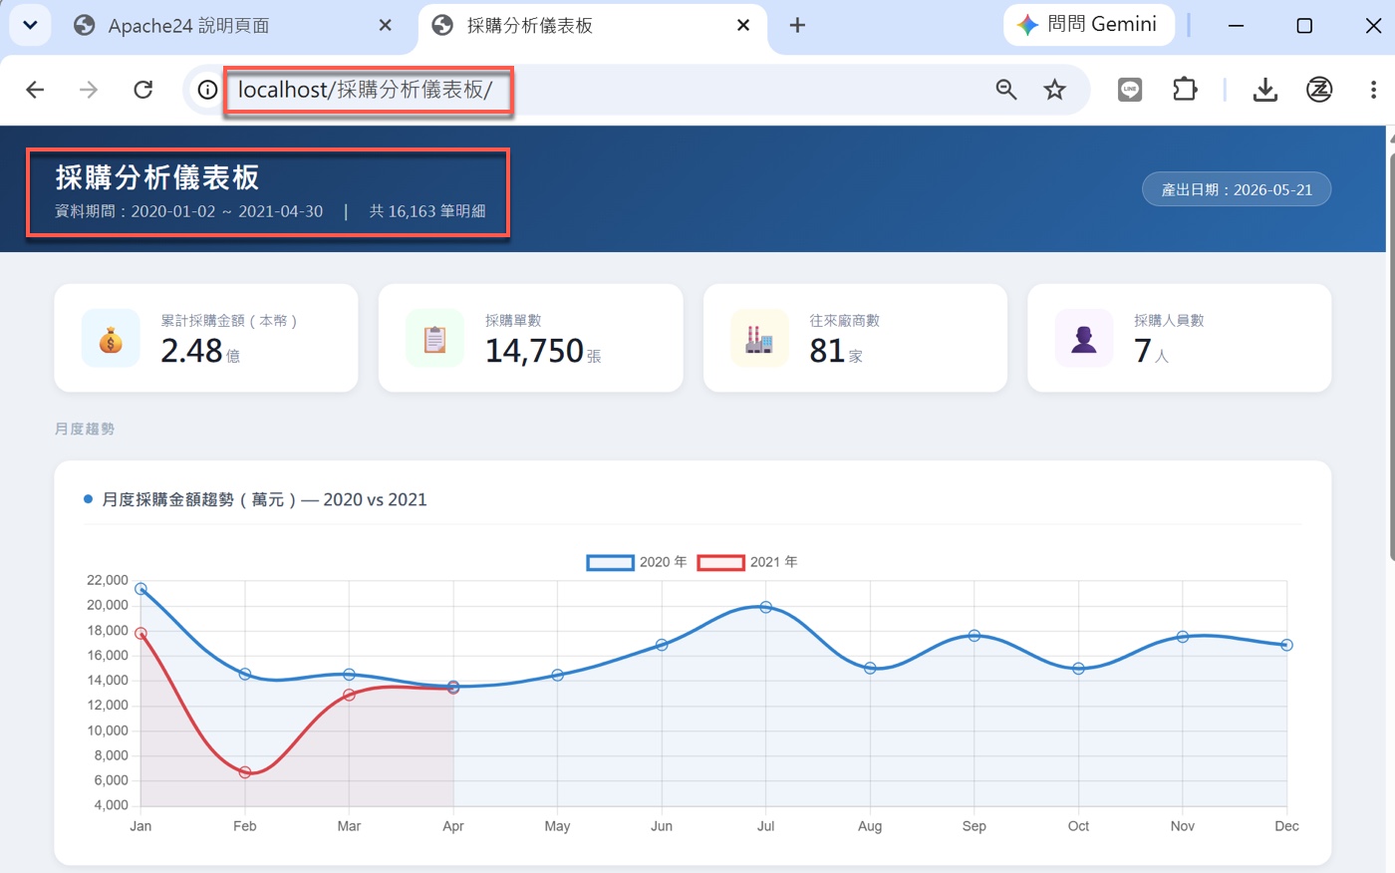Click the browser forward arrow
Viewport: 1395px width, 873px height.
coord(89,90)
